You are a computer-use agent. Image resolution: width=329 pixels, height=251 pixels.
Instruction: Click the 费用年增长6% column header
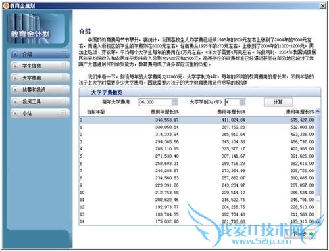click(231, 112)
